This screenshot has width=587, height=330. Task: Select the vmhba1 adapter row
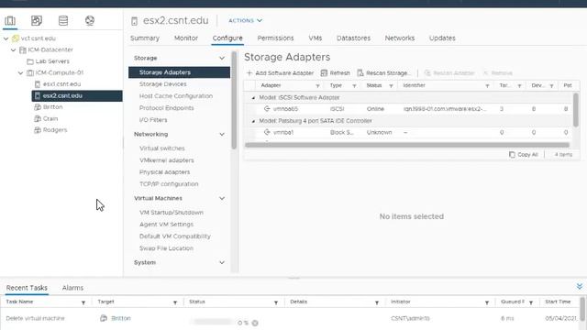coord(408,132)
